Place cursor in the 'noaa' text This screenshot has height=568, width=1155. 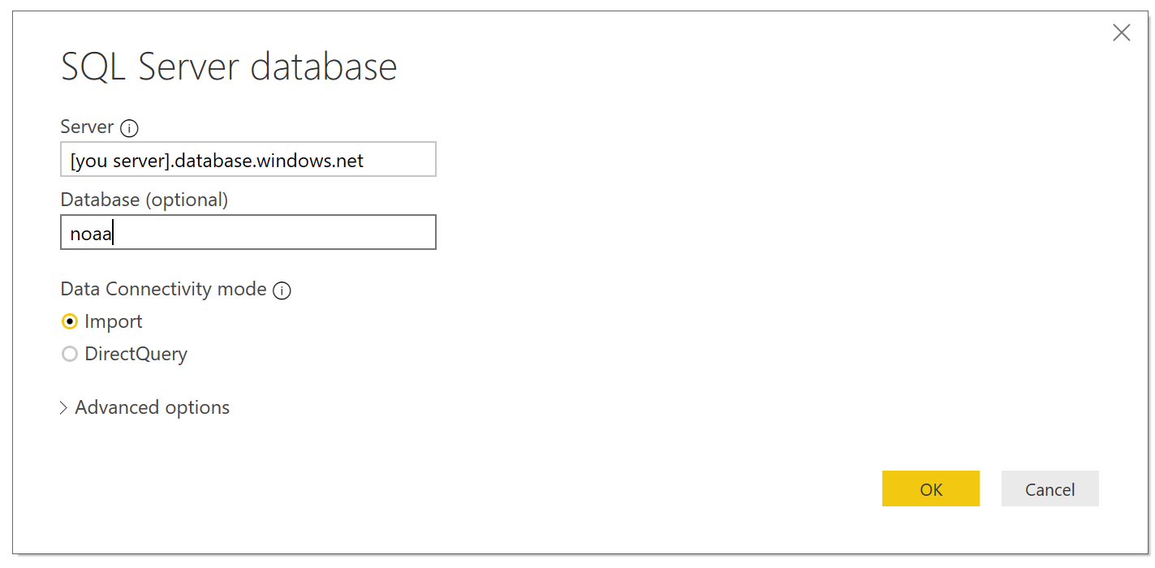91,235
